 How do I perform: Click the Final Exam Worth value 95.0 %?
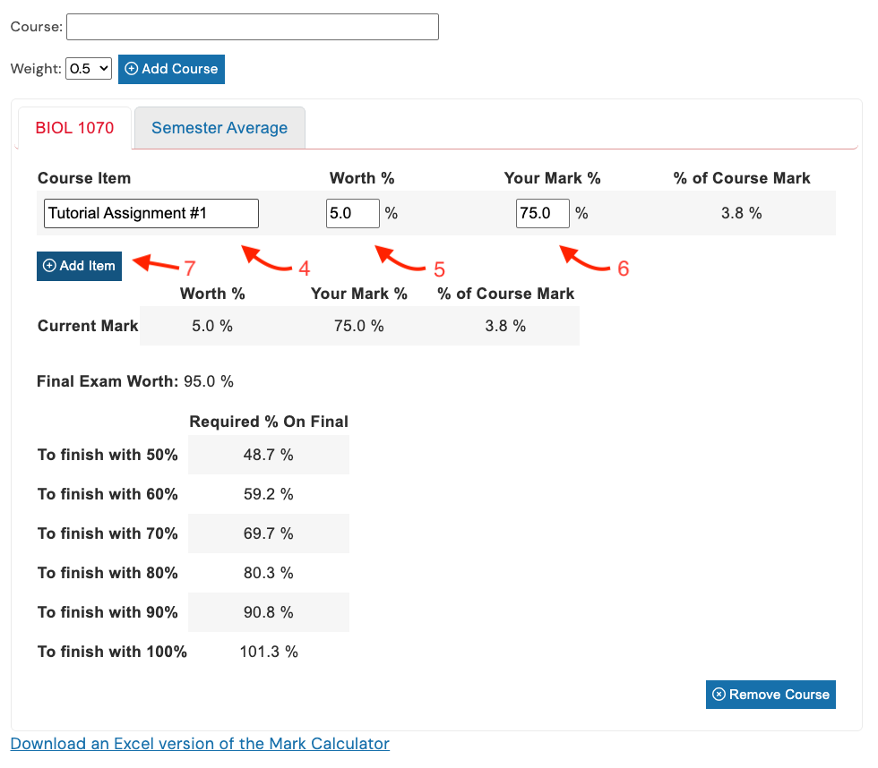[x=206, y=381]
